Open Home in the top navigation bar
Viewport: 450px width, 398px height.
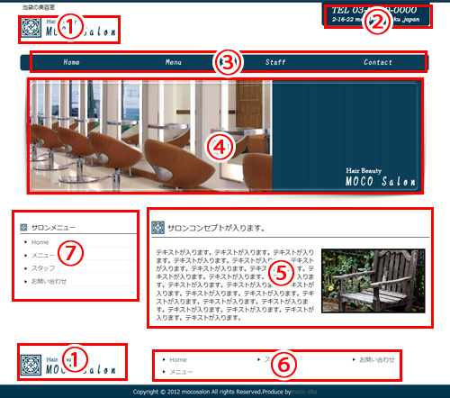tap(71, 62)
